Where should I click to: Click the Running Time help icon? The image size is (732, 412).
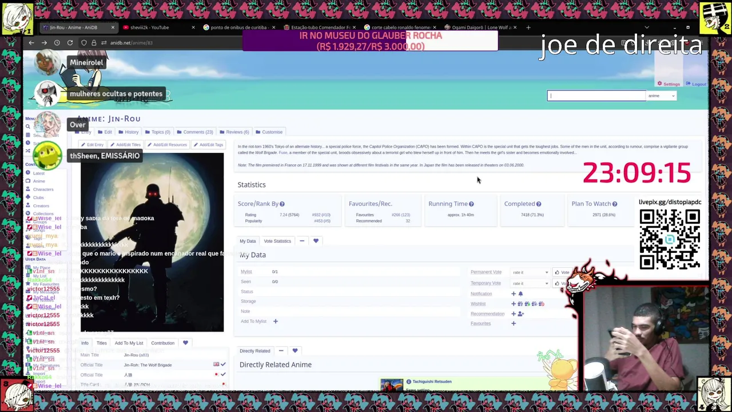click(x=471, y=204)
